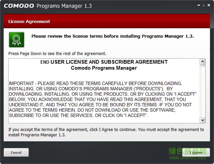This screenshot has height=164, width=214.
Task: Click the I Agree button
Action: [196, 152]
